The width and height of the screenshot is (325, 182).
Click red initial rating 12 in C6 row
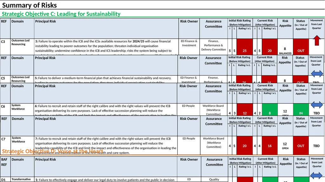245,110
